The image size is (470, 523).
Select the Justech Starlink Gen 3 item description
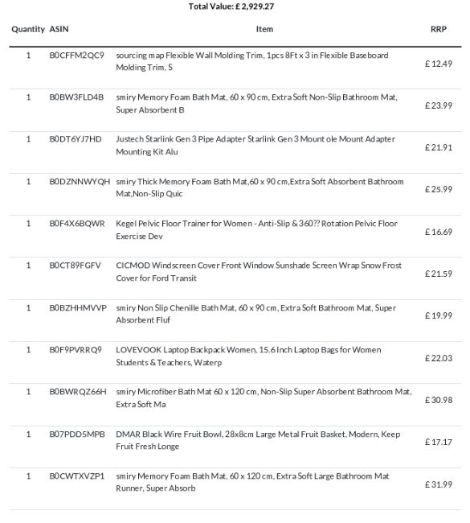click(x=255, y=145)
